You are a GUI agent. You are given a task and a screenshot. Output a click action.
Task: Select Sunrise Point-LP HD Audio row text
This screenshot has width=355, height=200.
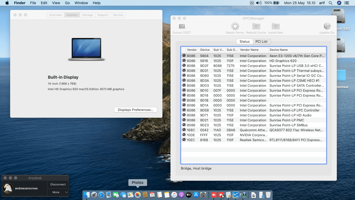[x=290, y=115]
